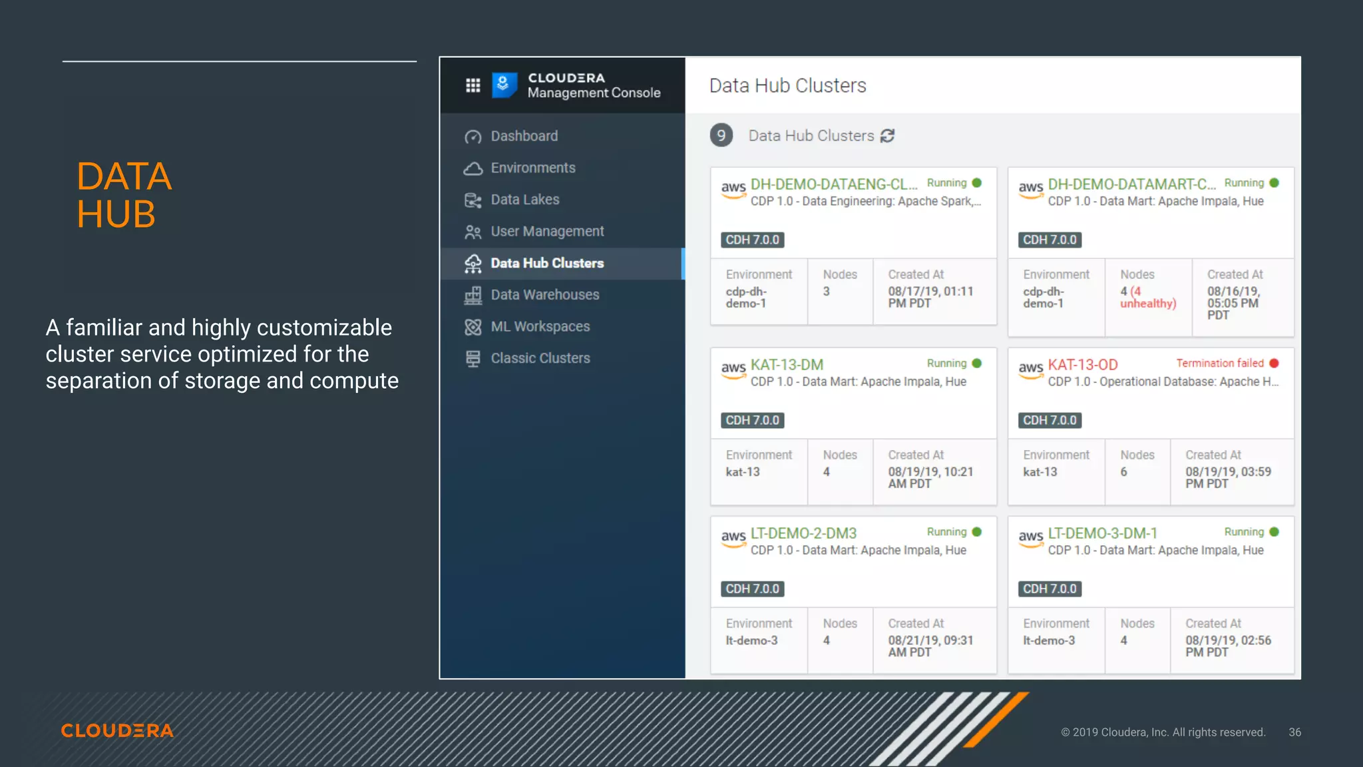Click the 9 clusters count badge
The image size is (1363, 767).
point(721,136)
